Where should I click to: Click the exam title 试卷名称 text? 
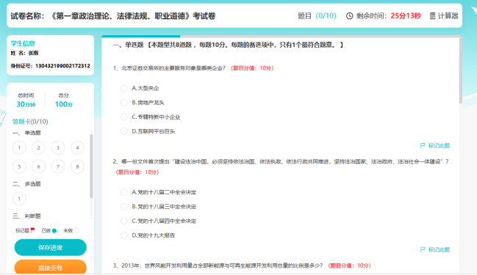coord(113,16)
